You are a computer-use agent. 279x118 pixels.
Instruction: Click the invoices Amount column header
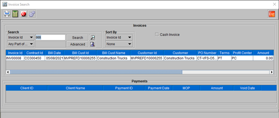(x=263, y=53)
